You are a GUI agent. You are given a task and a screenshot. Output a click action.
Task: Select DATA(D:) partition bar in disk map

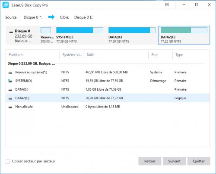pyautogui.click(x=132, y=30)
